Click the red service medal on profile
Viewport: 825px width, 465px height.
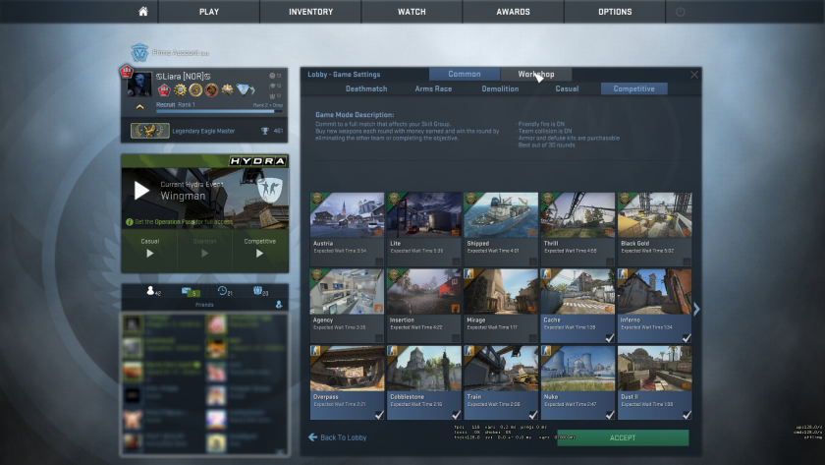(164, 90)
